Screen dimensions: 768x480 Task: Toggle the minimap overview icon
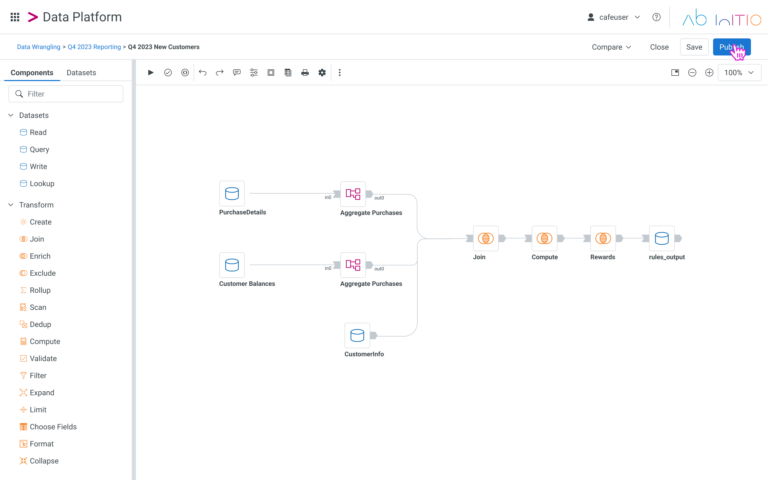(x=675, y=73)
